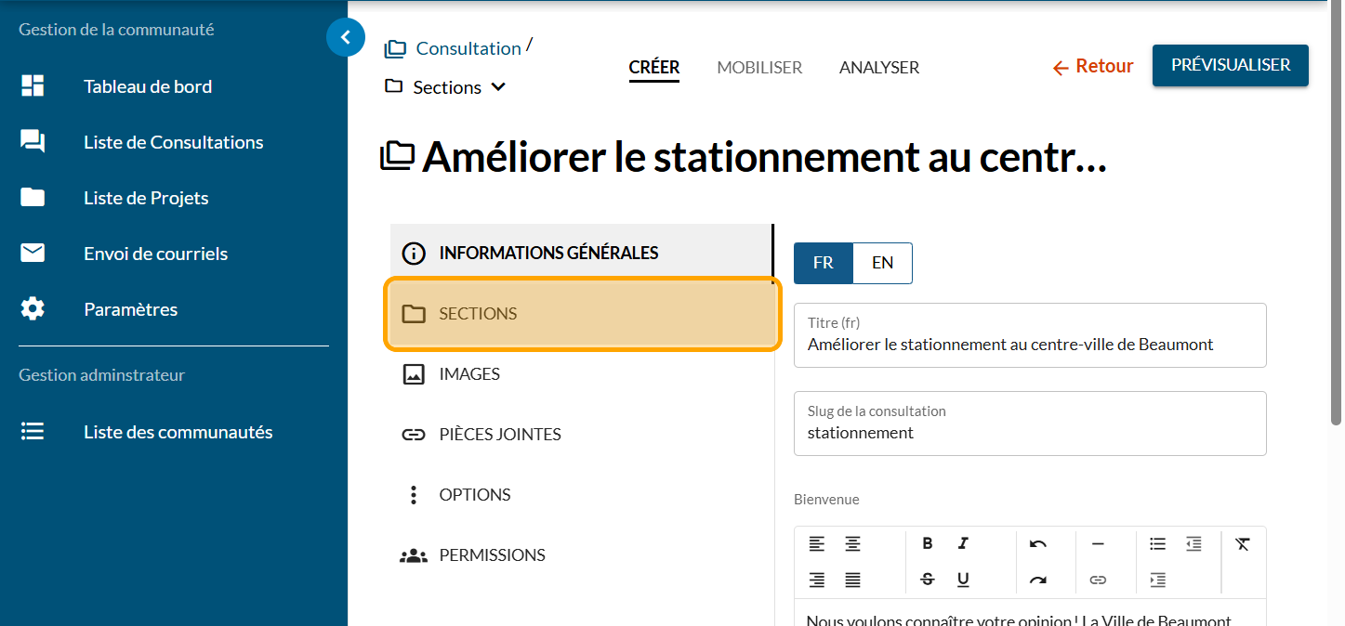Click the redo arrow icon

click(1038, 580)
